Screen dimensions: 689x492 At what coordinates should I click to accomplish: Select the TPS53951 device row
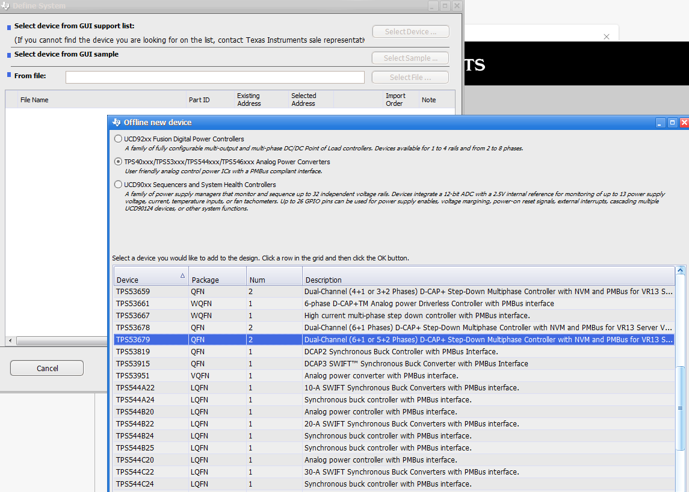tap(394, 375)
